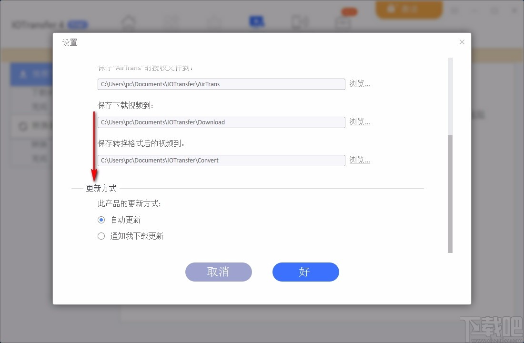Click 浏览 beside the download video path
524x343 pixels.
[359, 121]
